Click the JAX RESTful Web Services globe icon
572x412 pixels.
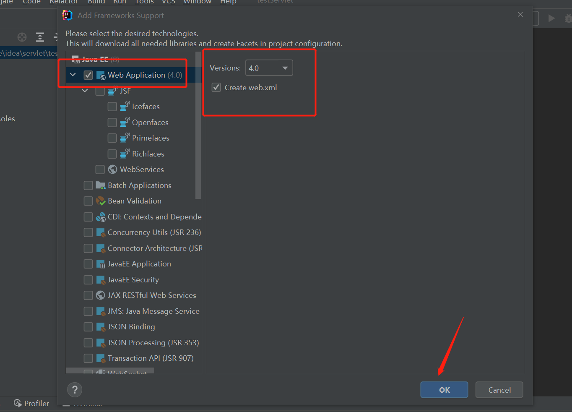click(100, 295)
